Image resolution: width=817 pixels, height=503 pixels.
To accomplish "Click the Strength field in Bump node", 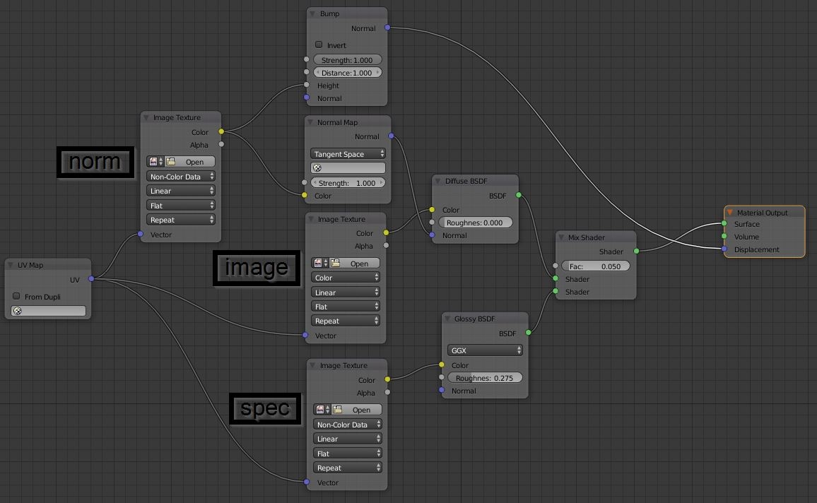I will pyautogui.click(x=347, y=60).
